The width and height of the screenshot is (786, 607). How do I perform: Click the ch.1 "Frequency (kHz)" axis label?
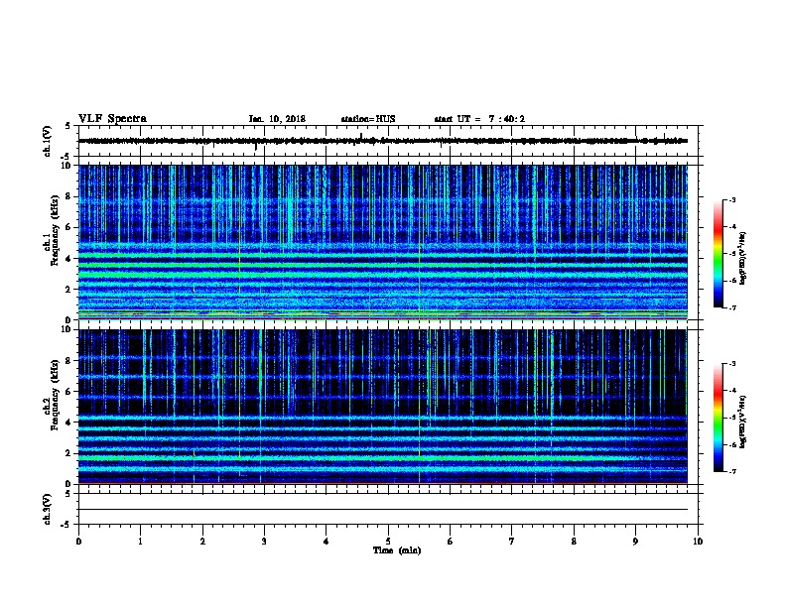55,230
